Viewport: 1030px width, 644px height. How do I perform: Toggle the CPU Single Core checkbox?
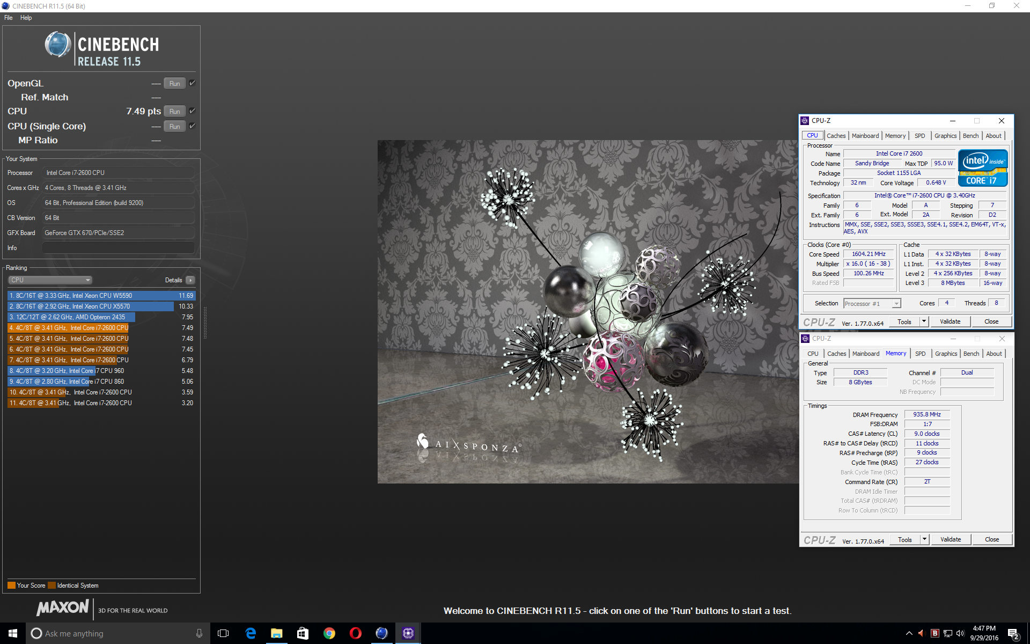192,126
